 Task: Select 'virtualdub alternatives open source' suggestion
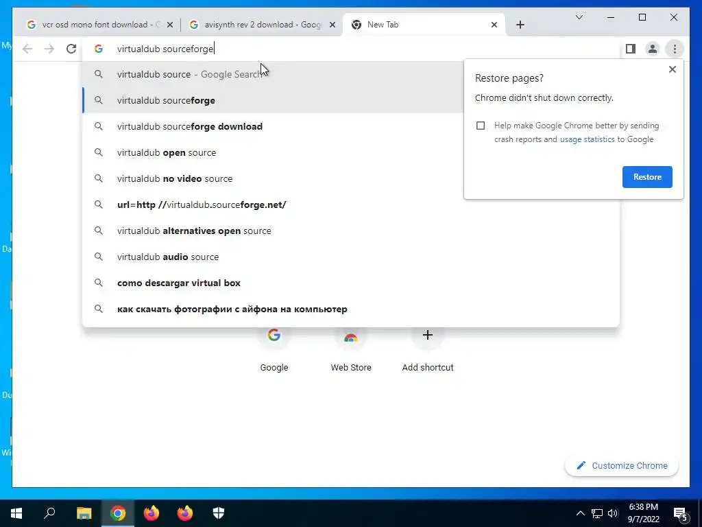351,231
